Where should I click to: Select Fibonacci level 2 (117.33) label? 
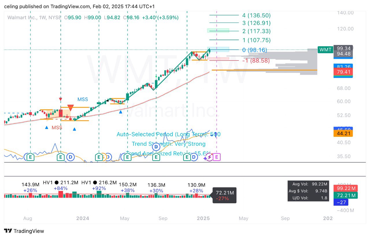point(252,31)
